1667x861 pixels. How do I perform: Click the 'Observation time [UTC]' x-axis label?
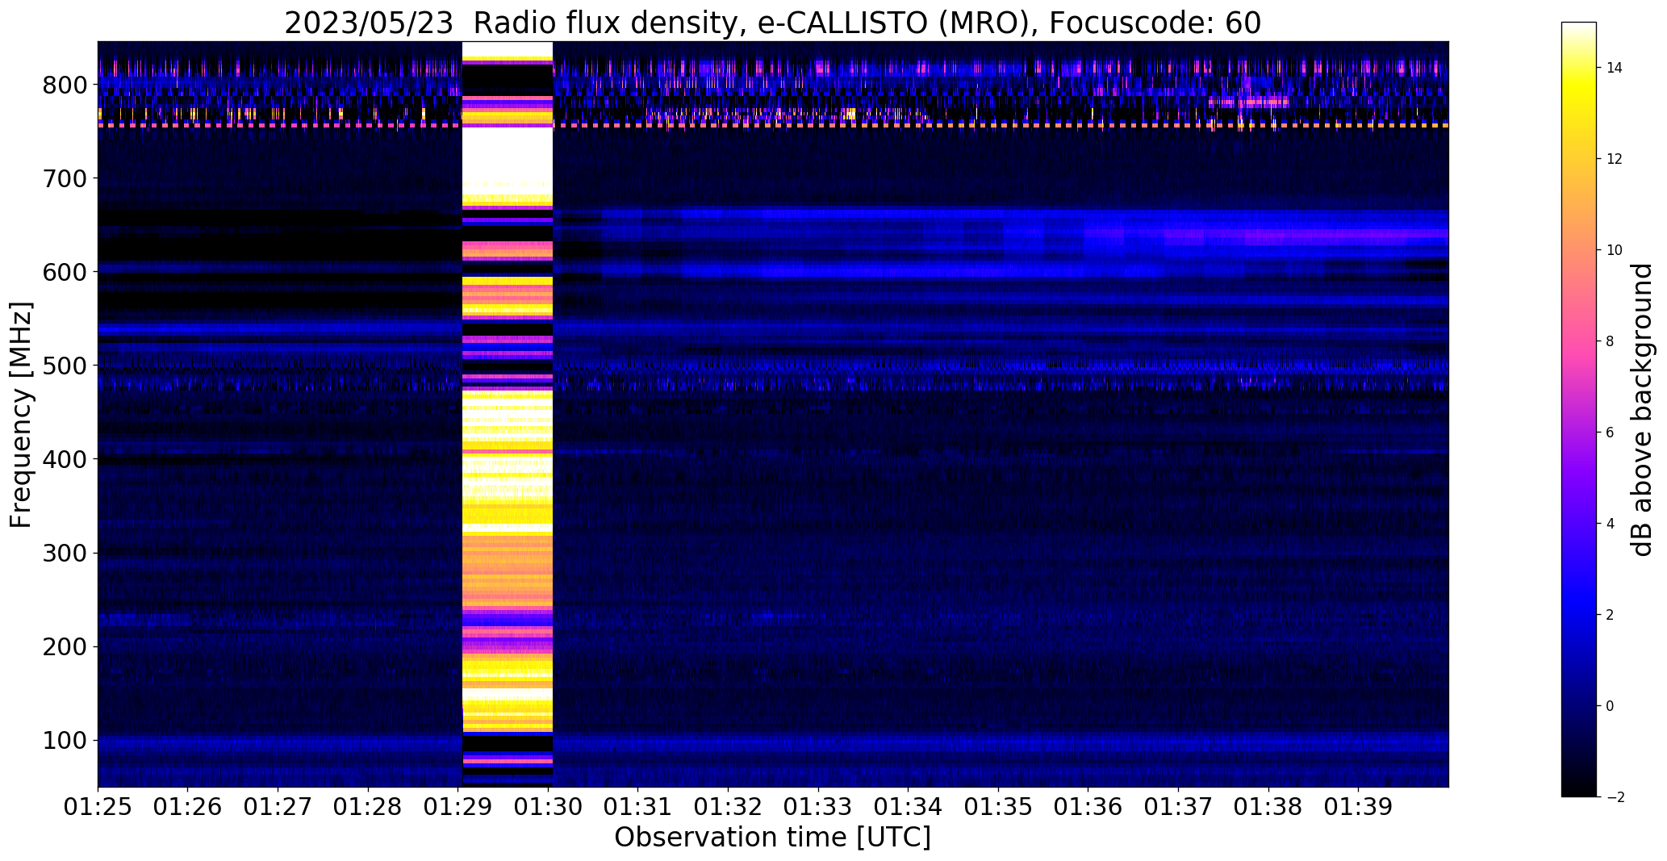(772, 837)
